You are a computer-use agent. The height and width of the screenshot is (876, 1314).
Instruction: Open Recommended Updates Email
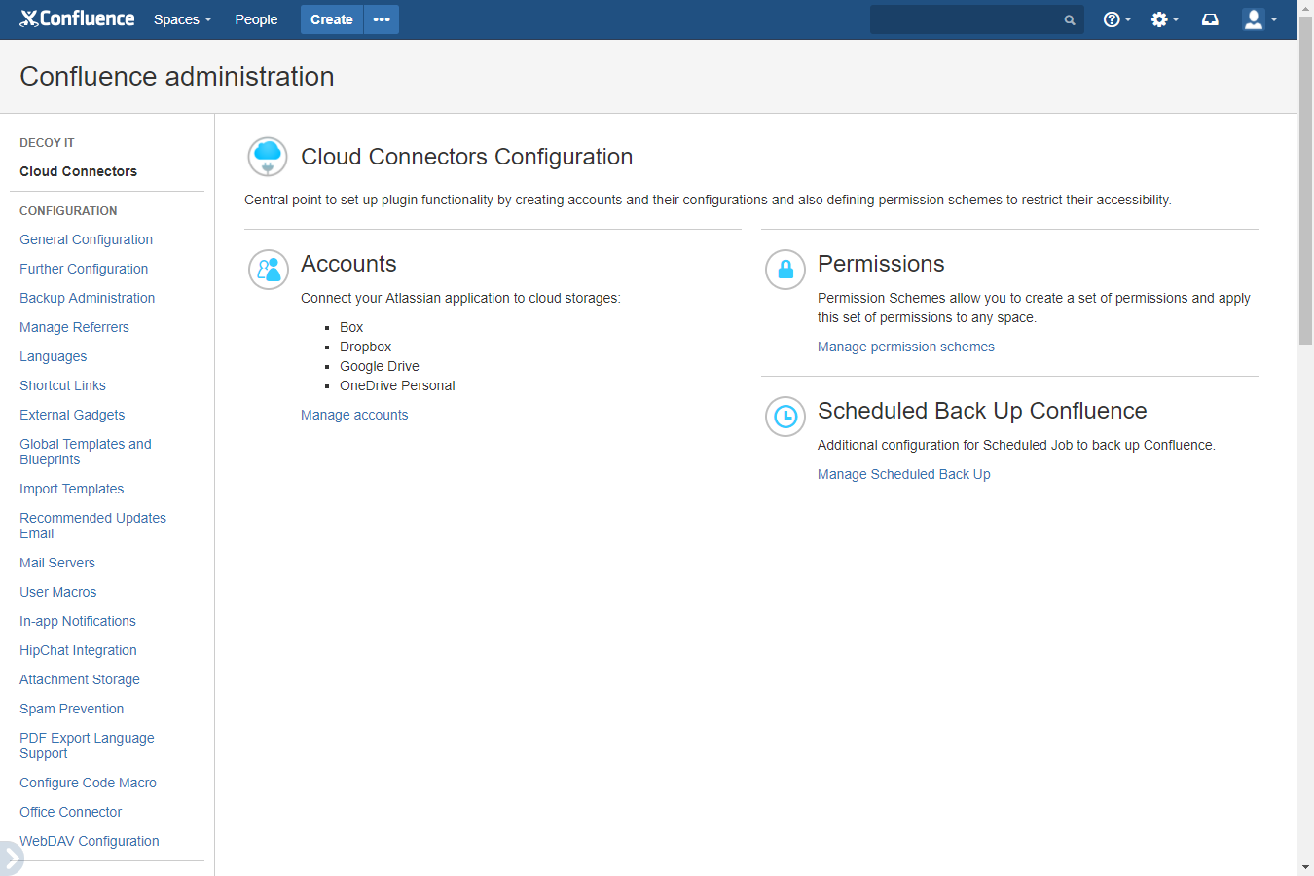pyautogui.click(x=92, y=526)
